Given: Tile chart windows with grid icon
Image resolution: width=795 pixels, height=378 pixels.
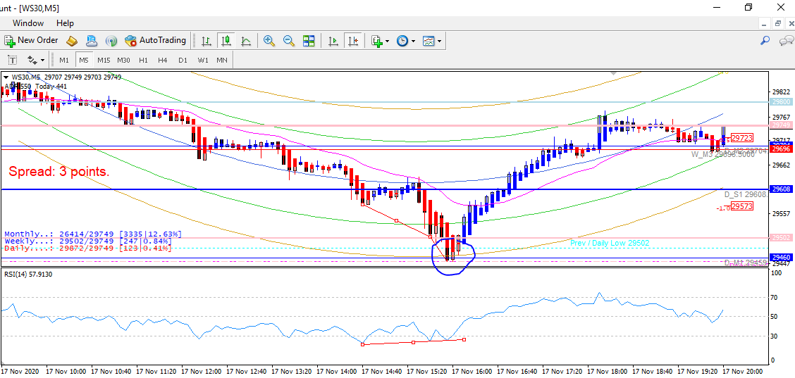Looking at the screenshot, I should (x=309, y=41).
